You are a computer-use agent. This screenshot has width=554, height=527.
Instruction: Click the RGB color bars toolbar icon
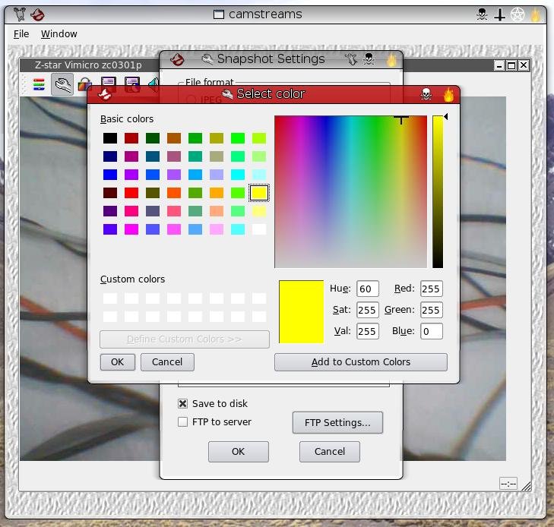click(x=39, y=84)
